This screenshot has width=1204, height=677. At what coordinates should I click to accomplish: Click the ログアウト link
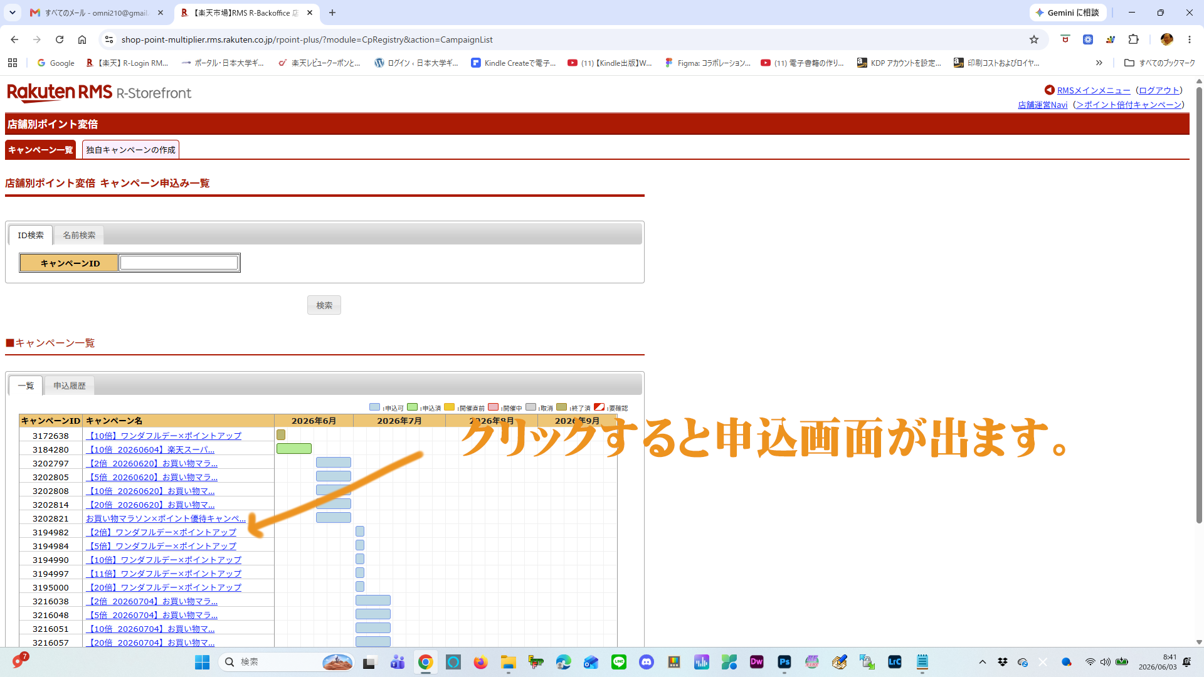1159,90
